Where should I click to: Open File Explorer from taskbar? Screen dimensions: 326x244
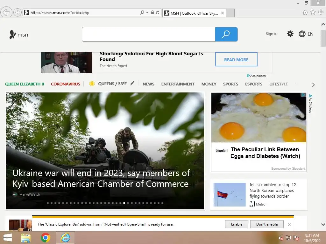click(26, 238)
